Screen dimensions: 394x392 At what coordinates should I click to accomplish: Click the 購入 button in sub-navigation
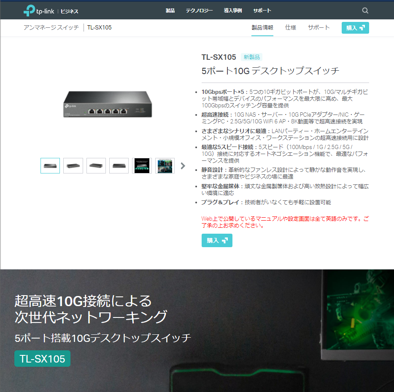click(355, 28)
